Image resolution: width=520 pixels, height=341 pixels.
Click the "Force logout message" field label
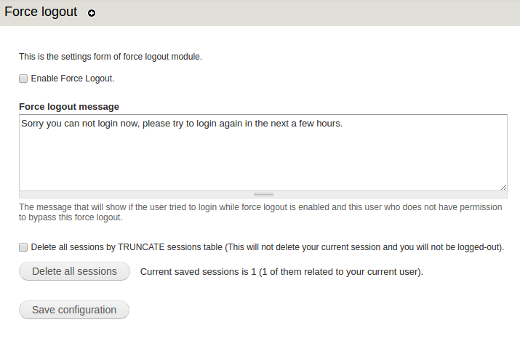(69, 107)
